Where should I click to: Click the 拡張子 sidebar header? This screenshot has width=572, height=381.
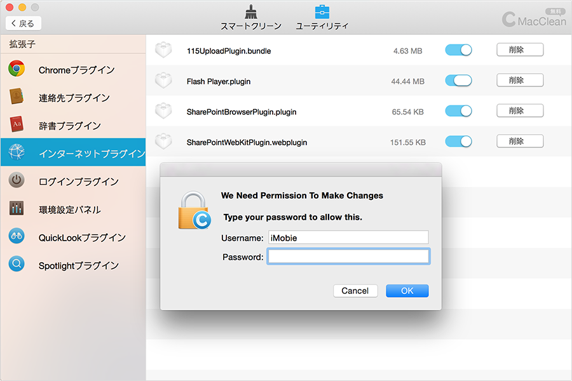[x=22, y=44]
